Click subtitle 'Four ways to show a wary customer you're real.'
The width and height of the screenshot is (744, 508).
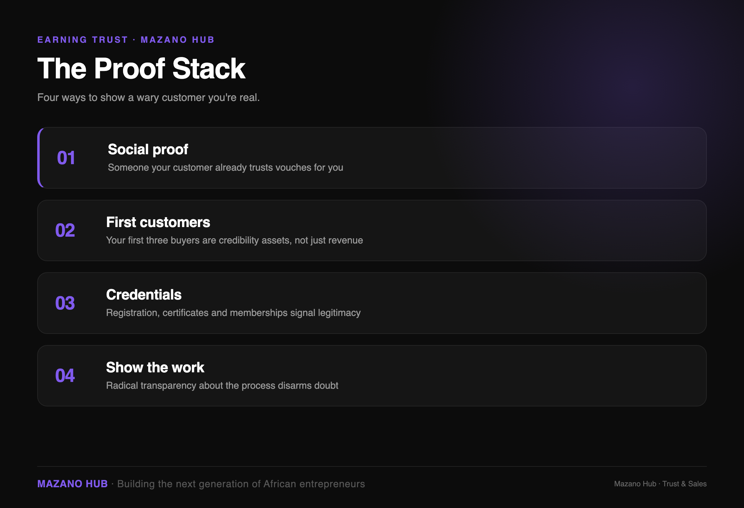tap(148, 97)
